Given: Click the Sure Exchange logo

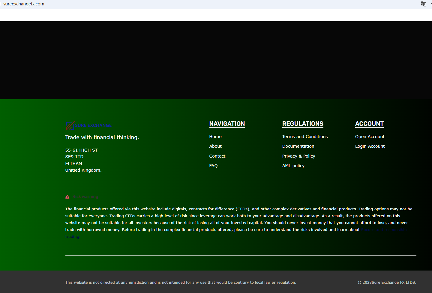Looking at the screenshot, I should pyautogui.click(x=88, y=126).
